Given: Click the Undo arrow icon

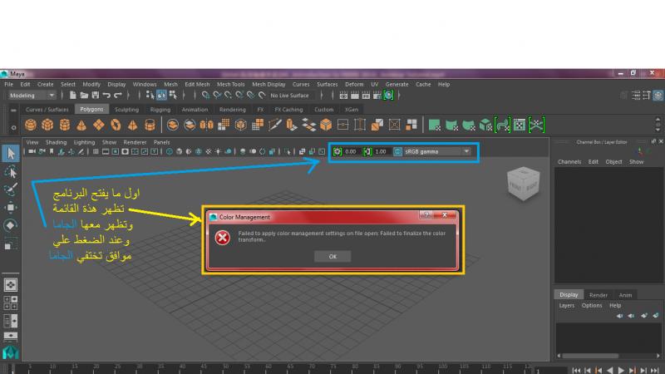Looking at the screenshot, I should click(106, 95).
